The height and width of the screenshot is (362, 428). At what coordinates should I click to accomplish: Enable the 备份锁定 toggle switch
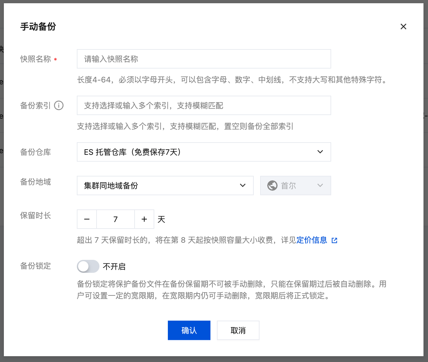pyautogui.click(x=88, y=266)
